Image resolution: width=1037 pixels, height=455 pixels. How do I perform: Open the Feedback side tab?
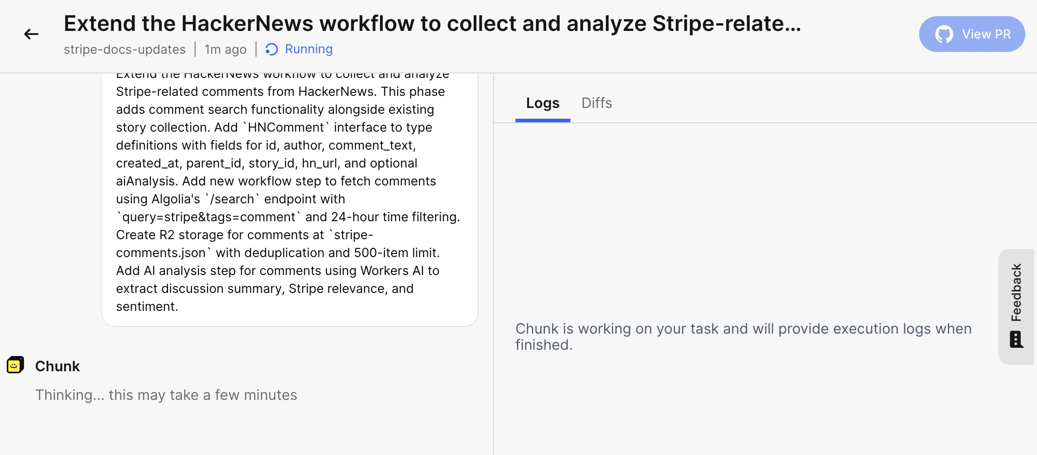point(1016,306)
